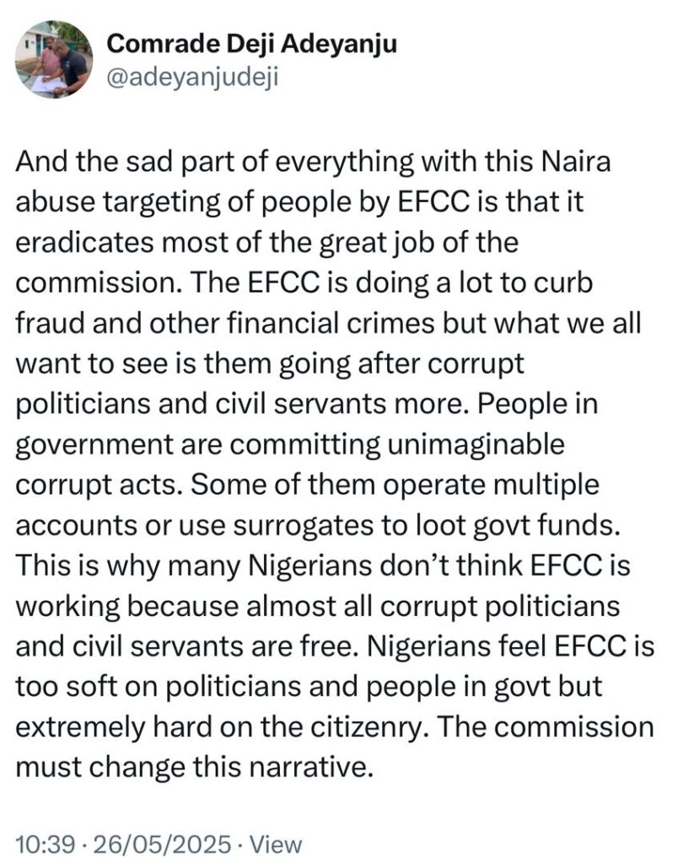Image resolution: width=683 pixels, height=863 pixels.
Task: Open the @adeyanjudeji handle link
Action: tap(192, 78)
